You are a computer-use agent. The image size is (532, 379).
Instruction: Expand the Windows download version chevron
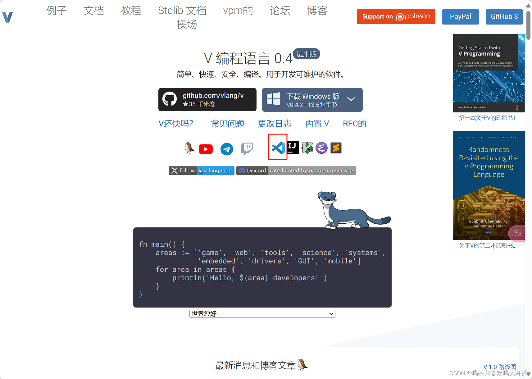(x=351, y=99)
